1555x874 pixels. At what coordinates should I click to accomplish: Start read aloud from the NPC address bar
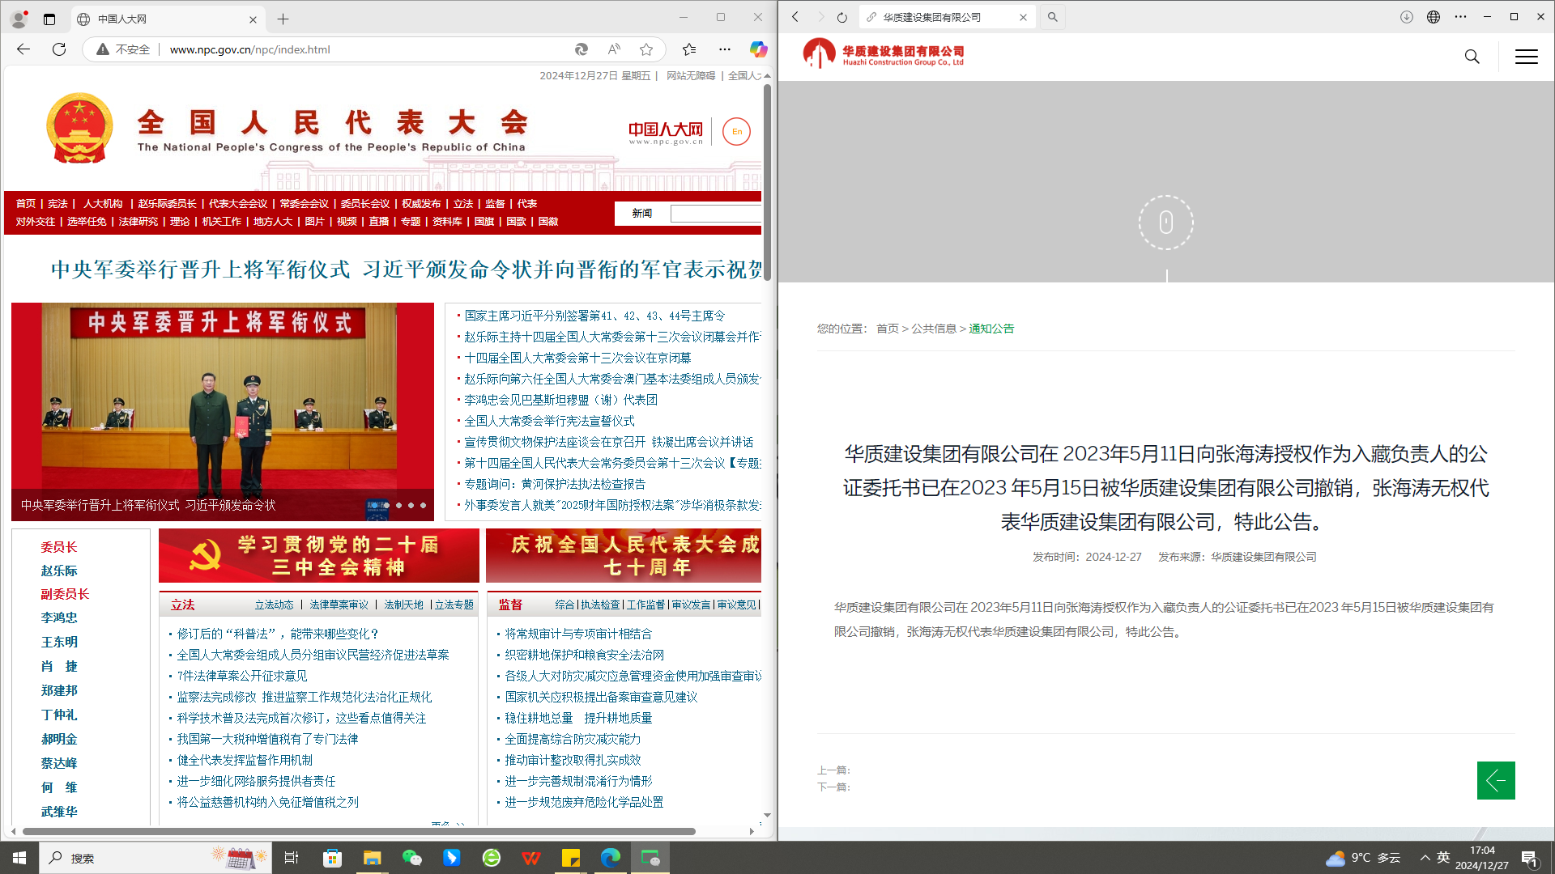pos(613,49)
